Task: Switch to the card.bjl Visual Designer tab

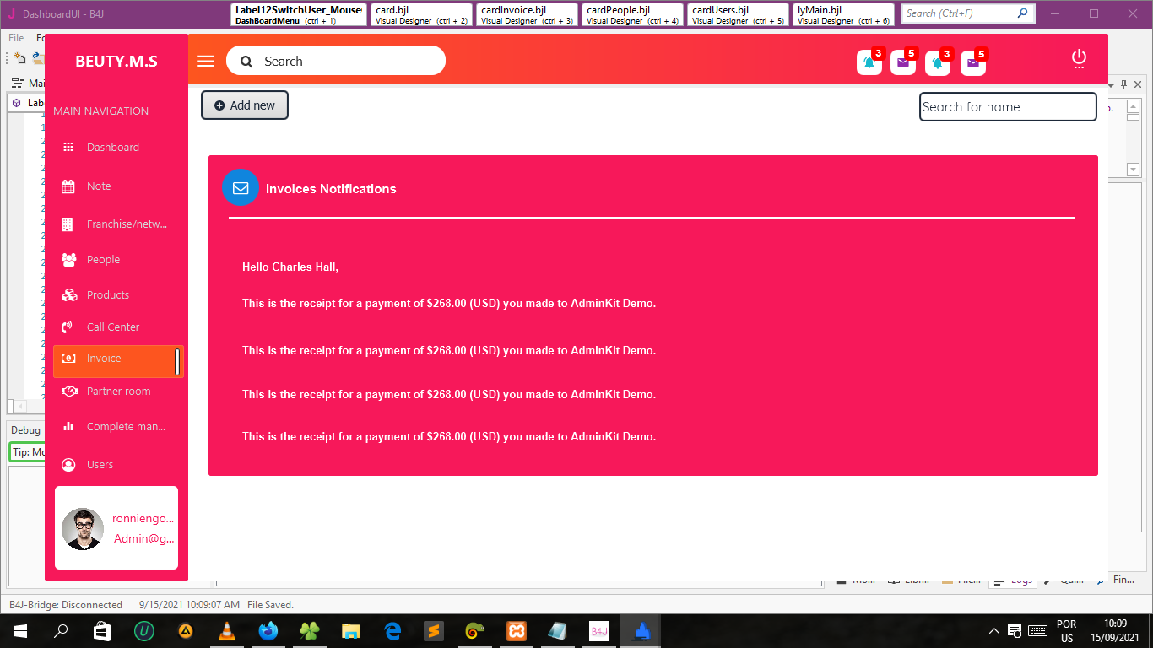Action: (x=422, y=15)
